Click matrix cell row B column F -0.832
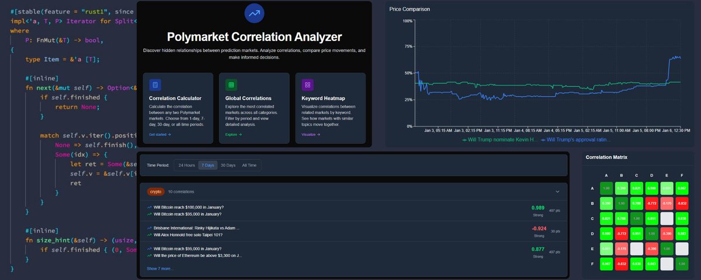 coord(681,203)
